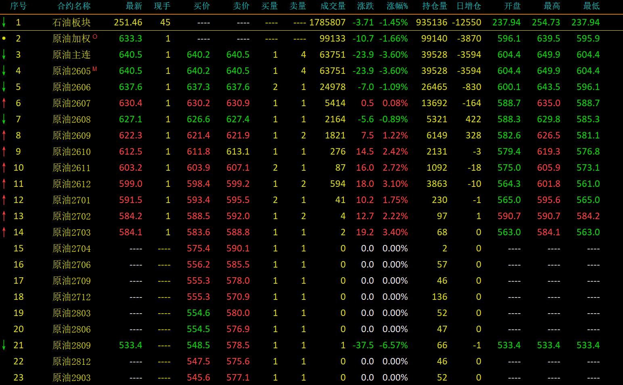The width and height of the screenshot is (623, 385).
Task: Click the low price 561.0 for 原油2612
Action: [588, 184]
